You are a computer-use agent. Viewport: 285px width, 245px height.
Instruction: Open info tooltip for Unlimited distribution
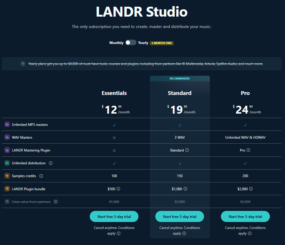[51, 163]
